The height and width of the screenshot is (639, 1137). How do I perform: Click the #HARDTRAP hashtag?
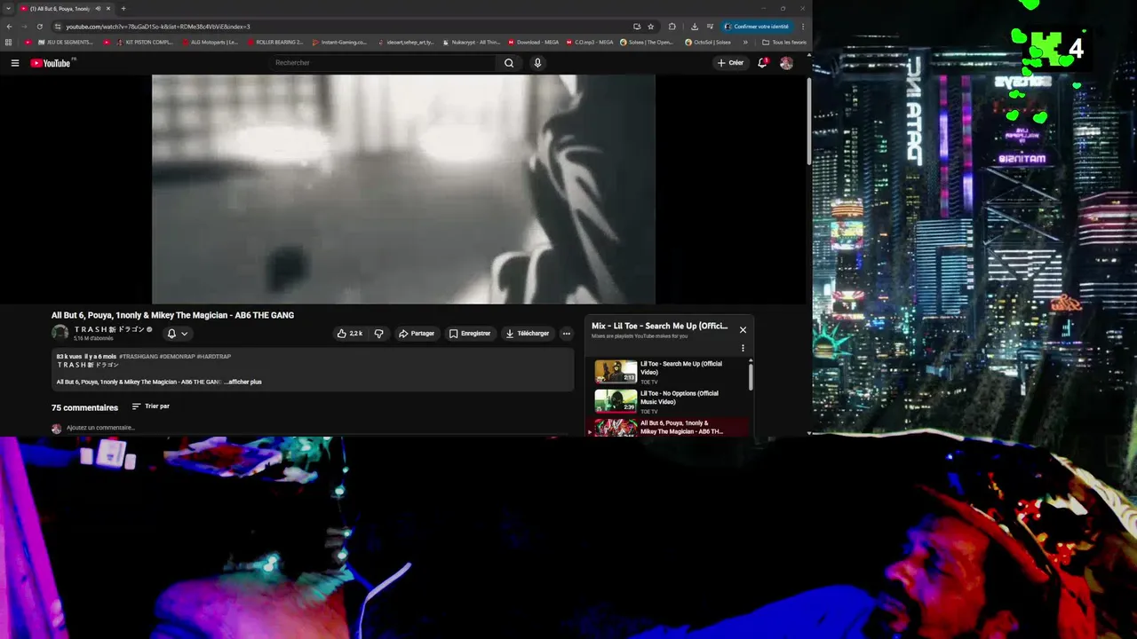(214, 357)
